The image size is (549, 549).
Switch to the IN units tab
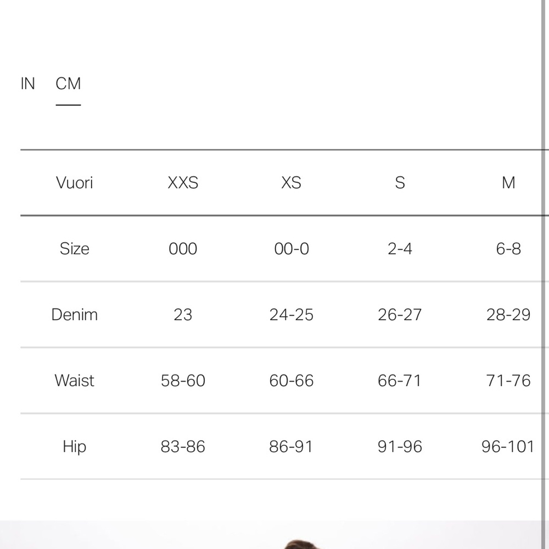(x=27, y=84)
